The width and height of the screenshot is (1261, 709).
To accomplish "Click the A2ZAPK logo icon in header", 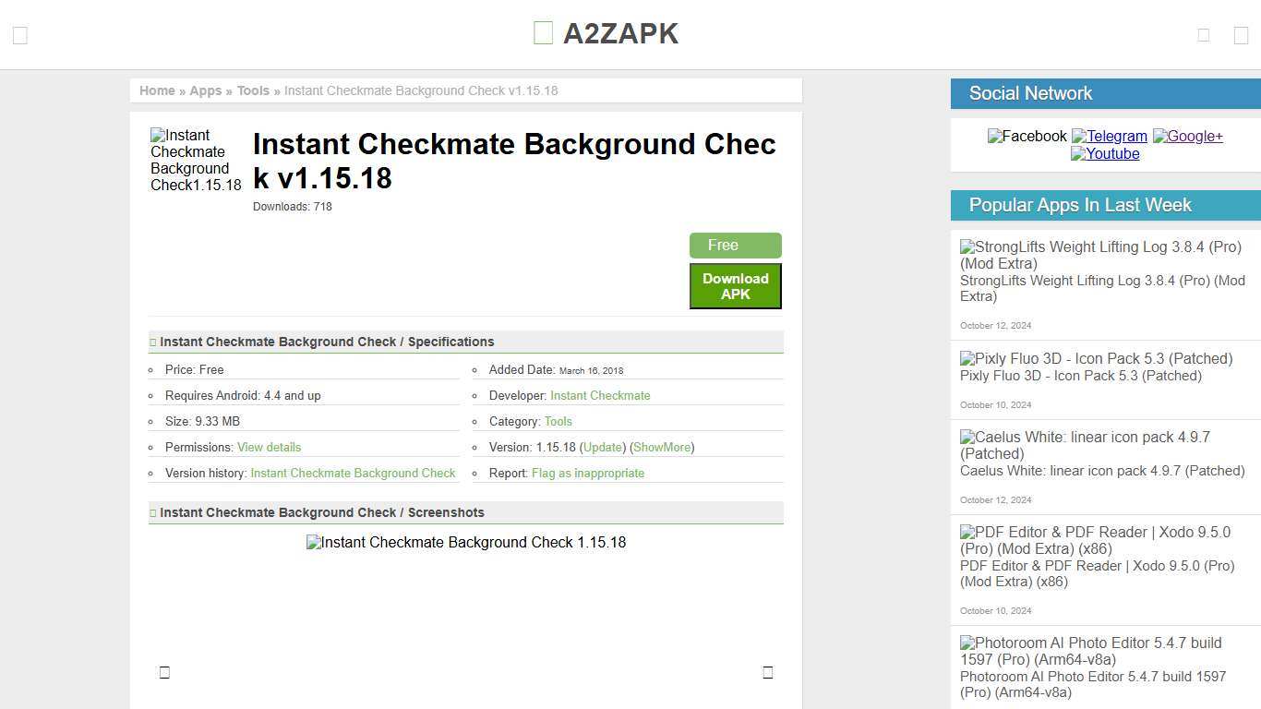I will [541, 32].
